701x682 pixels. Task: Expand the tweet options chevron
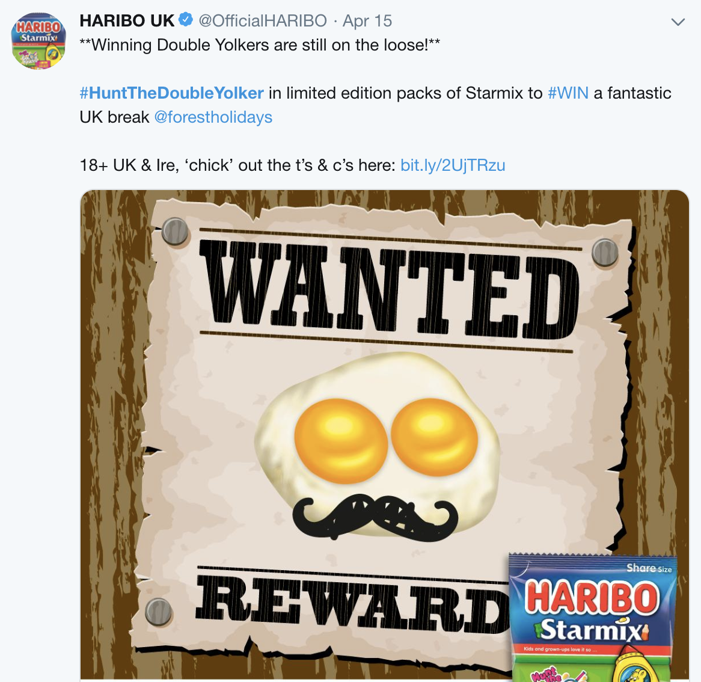[x=678, y=22]
